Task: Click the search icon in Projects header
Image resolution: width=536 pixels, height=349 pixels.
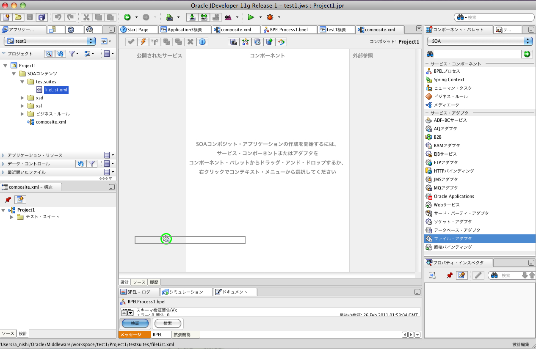Action: click(49, 54)
